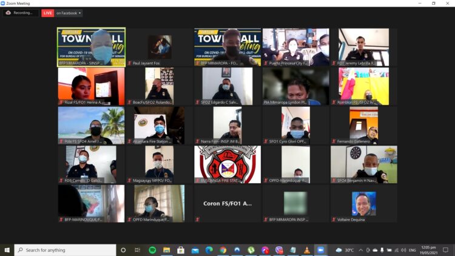Open VLC media player icon
This screenshot has width=455, height=256.
(307, 250)
